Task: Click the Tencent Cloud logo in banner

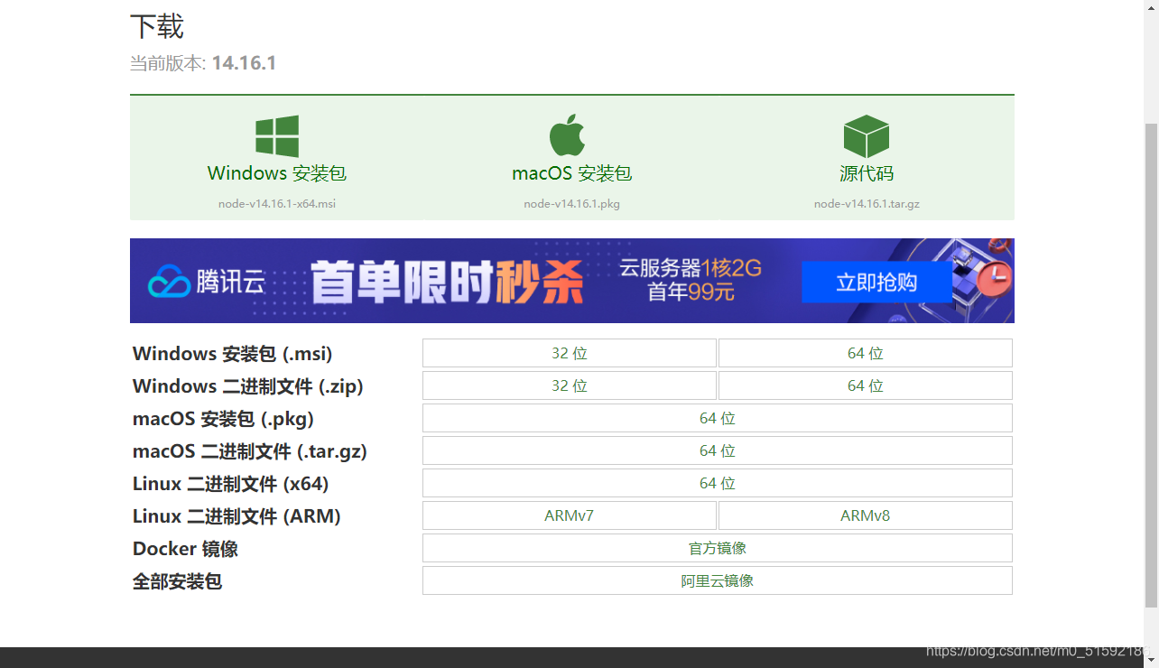Action: 207,282
